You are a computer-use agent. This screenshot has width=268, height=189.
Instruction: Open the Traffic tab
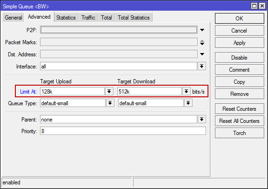point(88,17)
